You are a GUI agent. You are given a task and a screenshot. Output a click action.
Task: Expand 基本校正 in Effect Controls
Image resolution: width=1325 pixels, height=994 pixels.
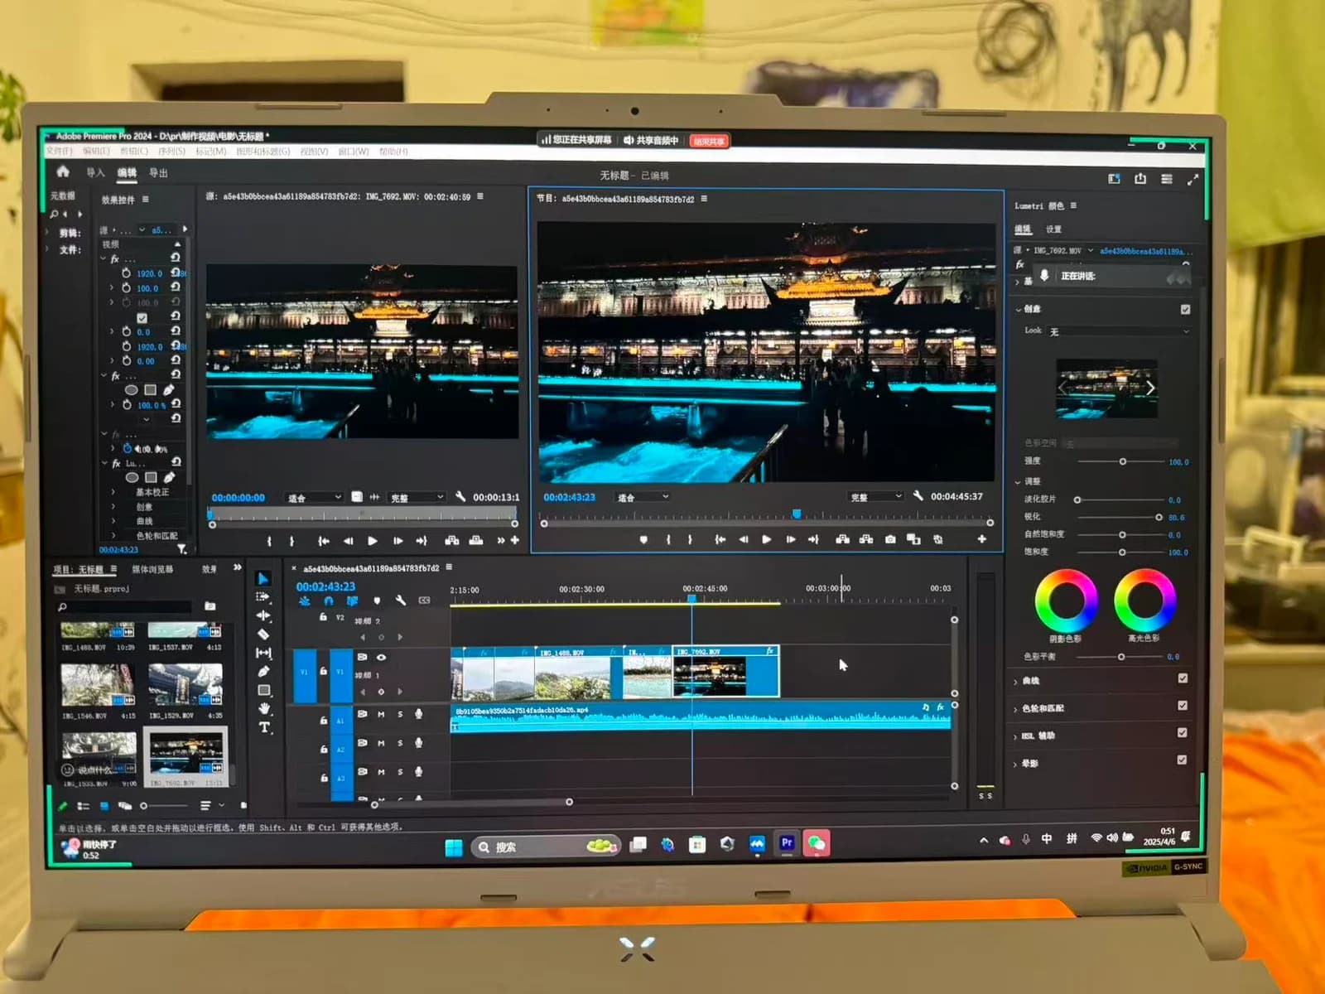pyautogui.click(x=113, y=492)
